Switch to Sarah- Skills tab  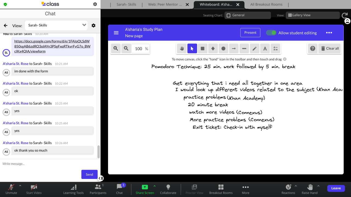[126, 5]
